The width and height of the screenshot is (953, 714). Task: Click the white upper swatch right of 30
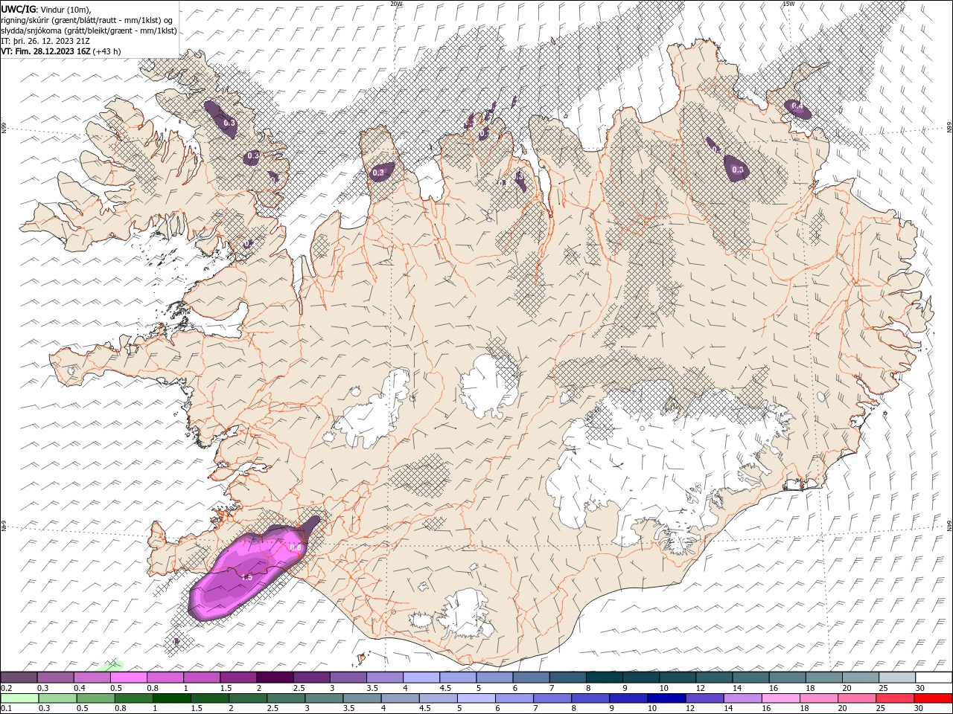tap(934, 678)
